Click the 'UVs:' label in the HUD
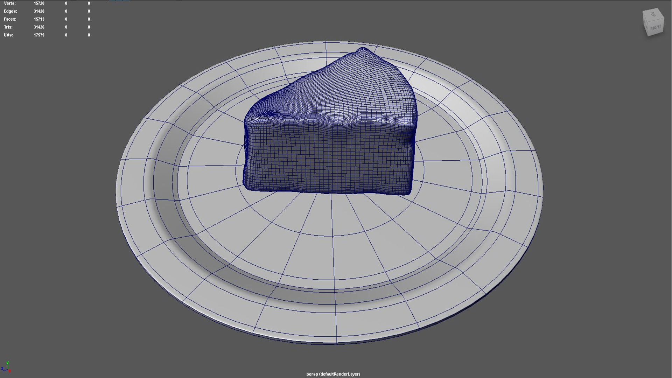 8,35
